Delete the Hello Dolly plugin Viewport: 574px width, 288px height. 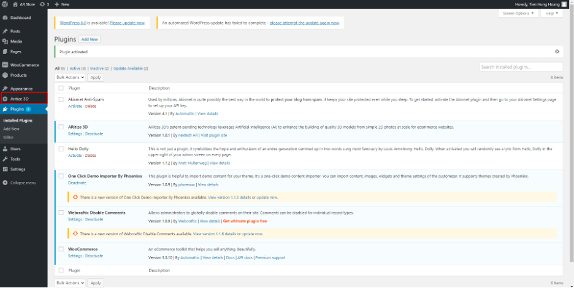click(90, 156)
